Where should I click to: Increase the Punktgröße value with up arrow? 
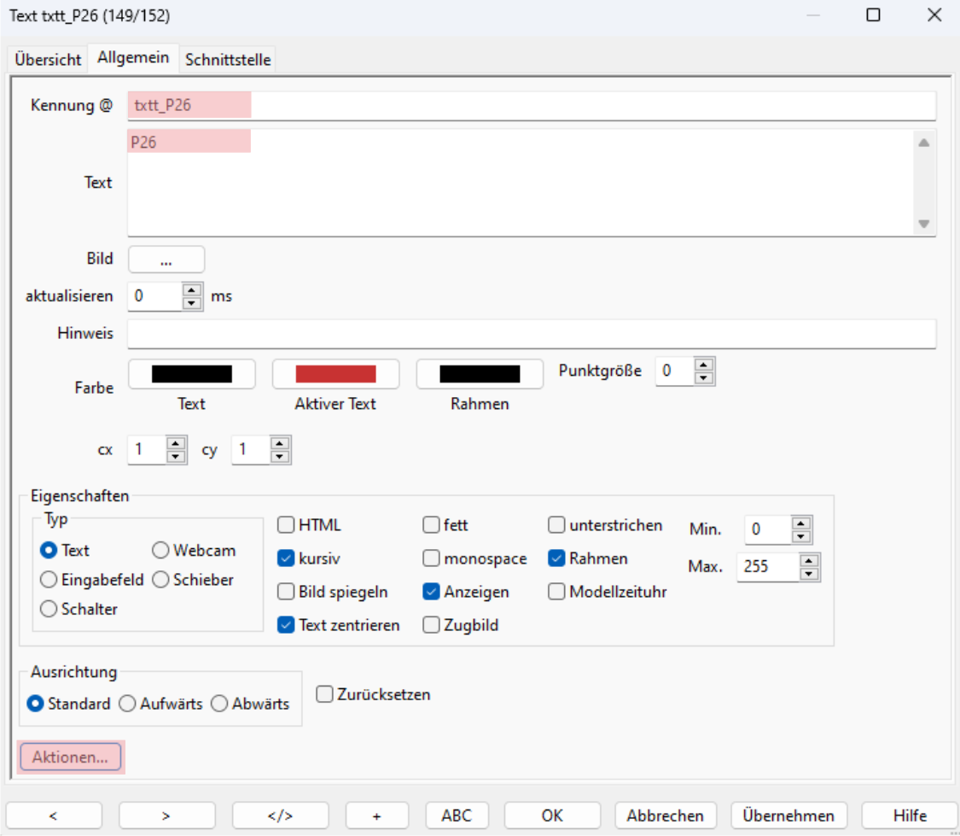tap(703, 365)
